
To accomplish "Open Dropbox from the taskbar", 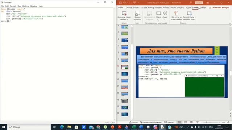I will [84, 127].
